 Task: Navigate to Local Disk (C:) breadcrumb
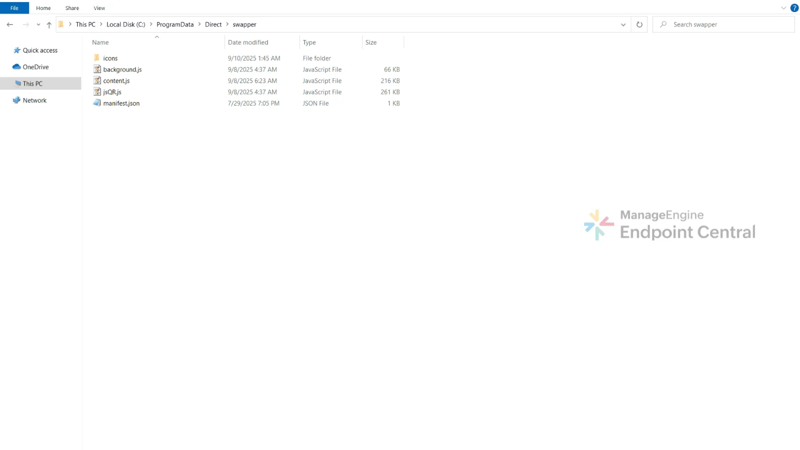coord(125,24)
